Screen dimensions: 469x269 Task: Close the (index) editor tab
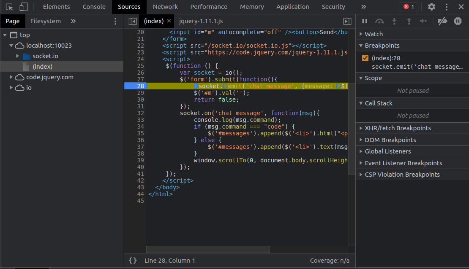point(169,21)
